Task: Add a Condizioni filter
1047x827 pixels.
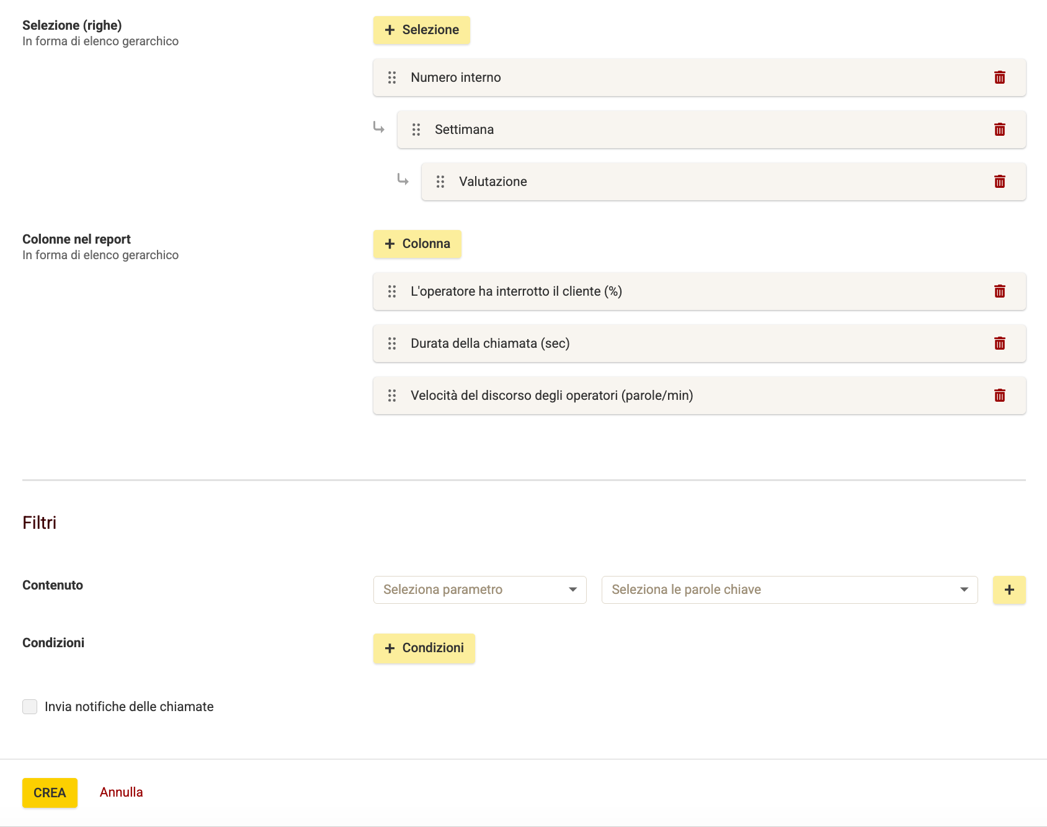Action: [x=424, y=648]
